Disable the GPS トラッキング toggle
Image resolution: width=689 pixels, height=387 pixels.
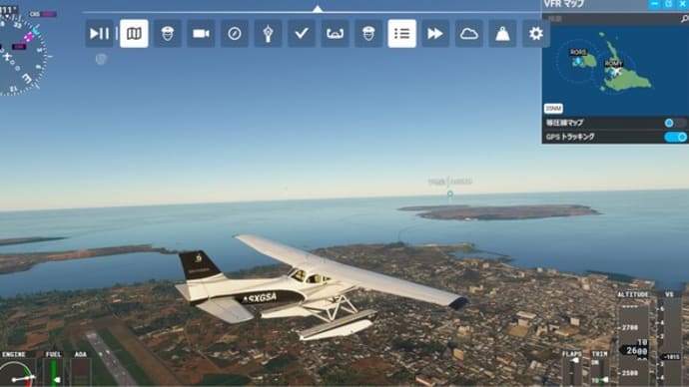click(x=676, y=137)
